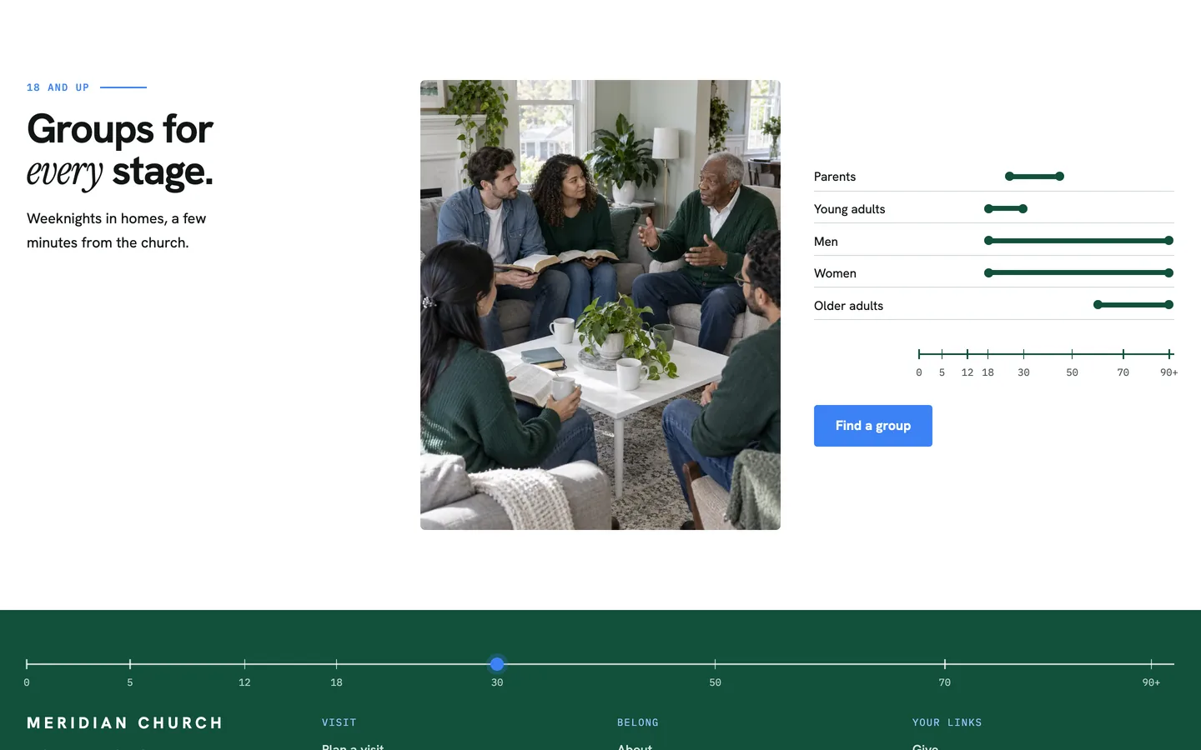The width and height of the screenshot is (1201, 750).
Task: Open the small group living room photo
Action: (x=600, y=305)
